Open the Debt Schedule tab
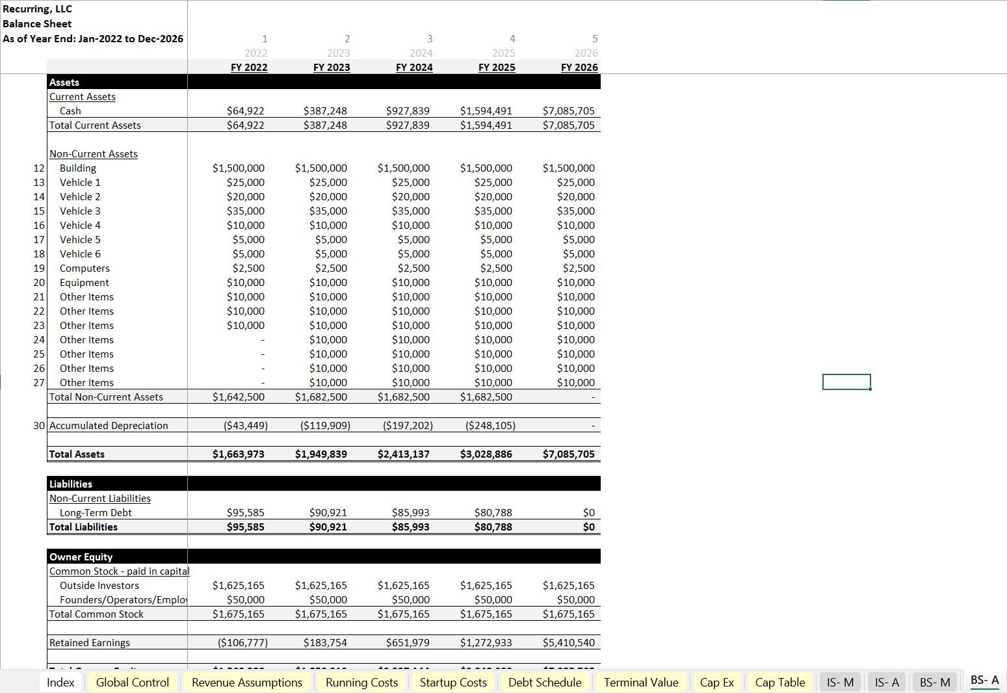This screenshot has width=1007, height=693. [x=545, y=682]
